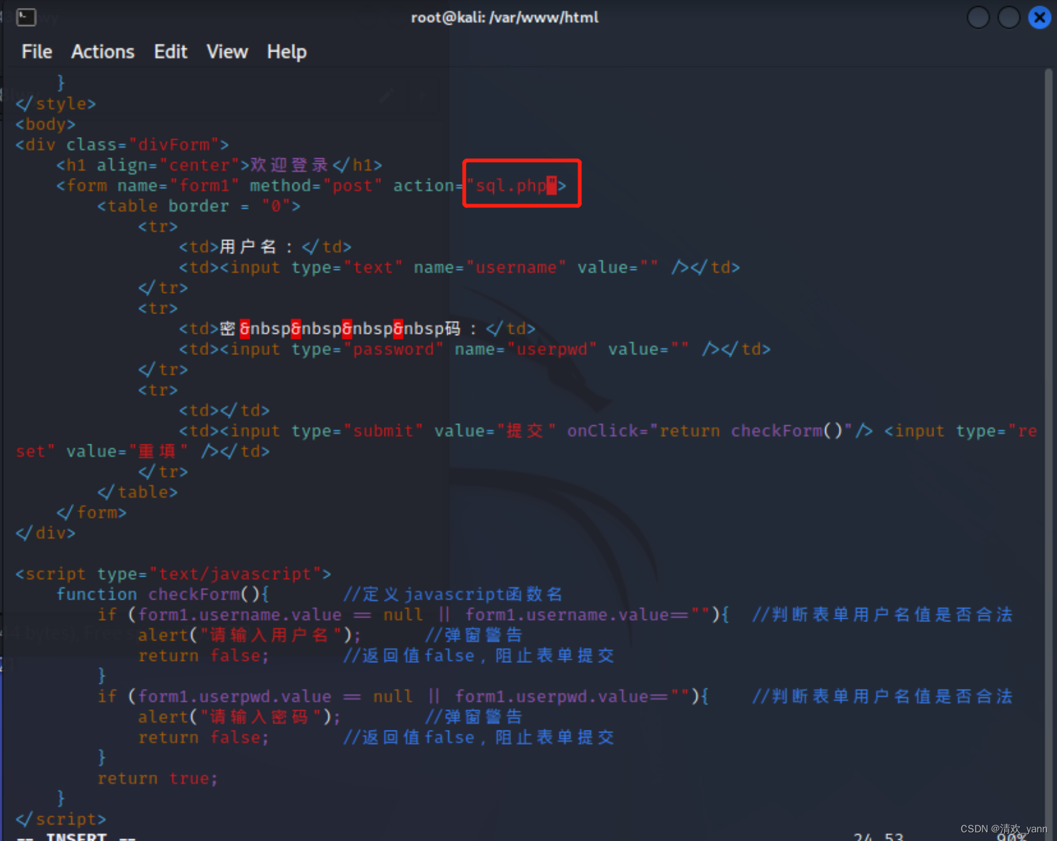
Task: Click the name="username" input line
Action: point(460,268)
